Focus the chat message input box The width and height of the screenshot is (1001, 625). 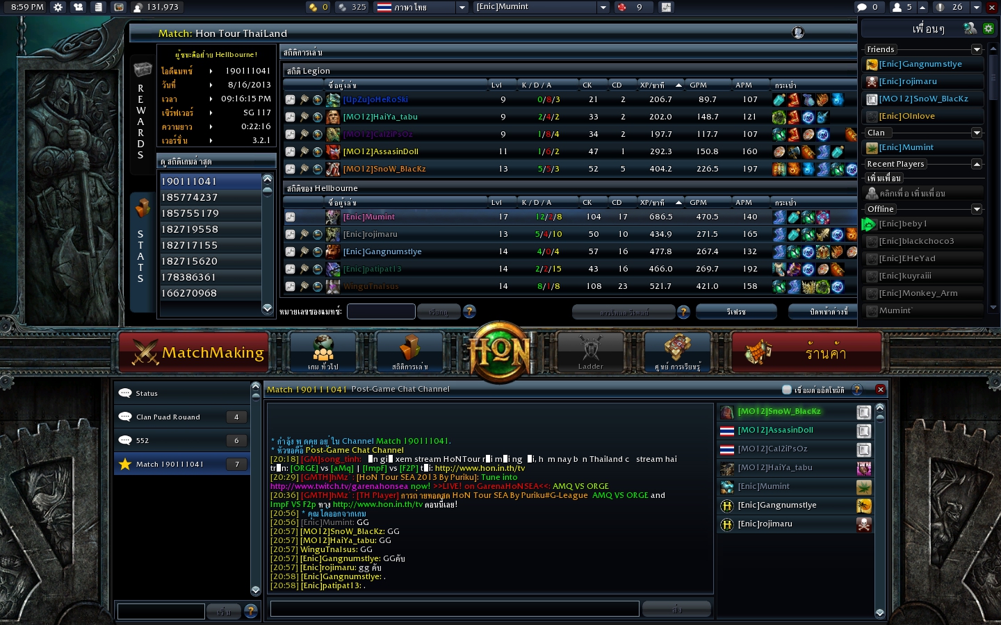455,609
